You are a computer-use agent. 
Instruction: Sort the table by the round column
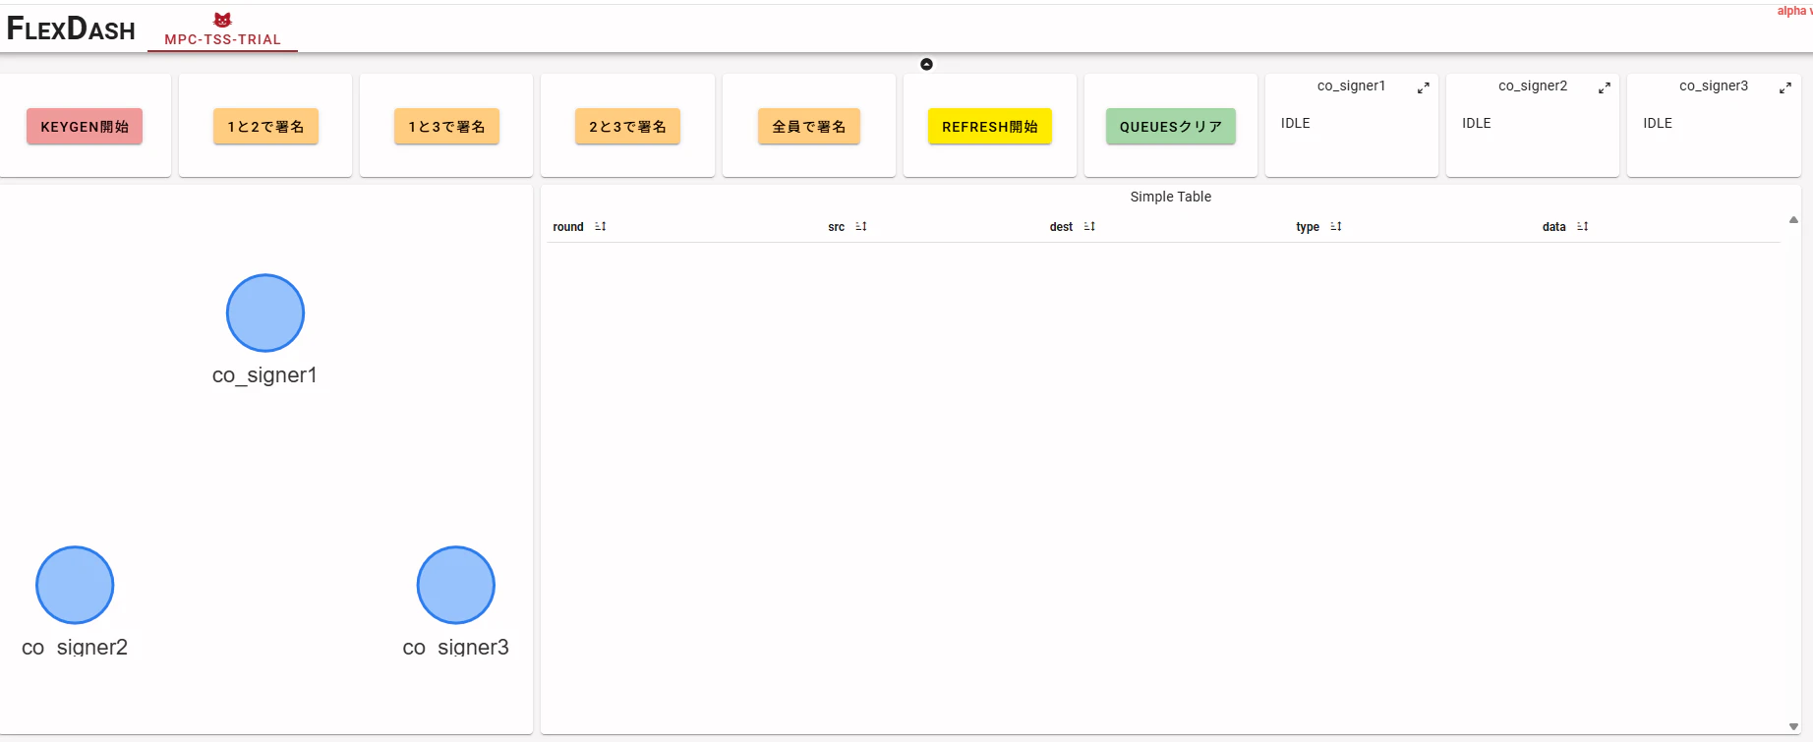pos(600,227)
